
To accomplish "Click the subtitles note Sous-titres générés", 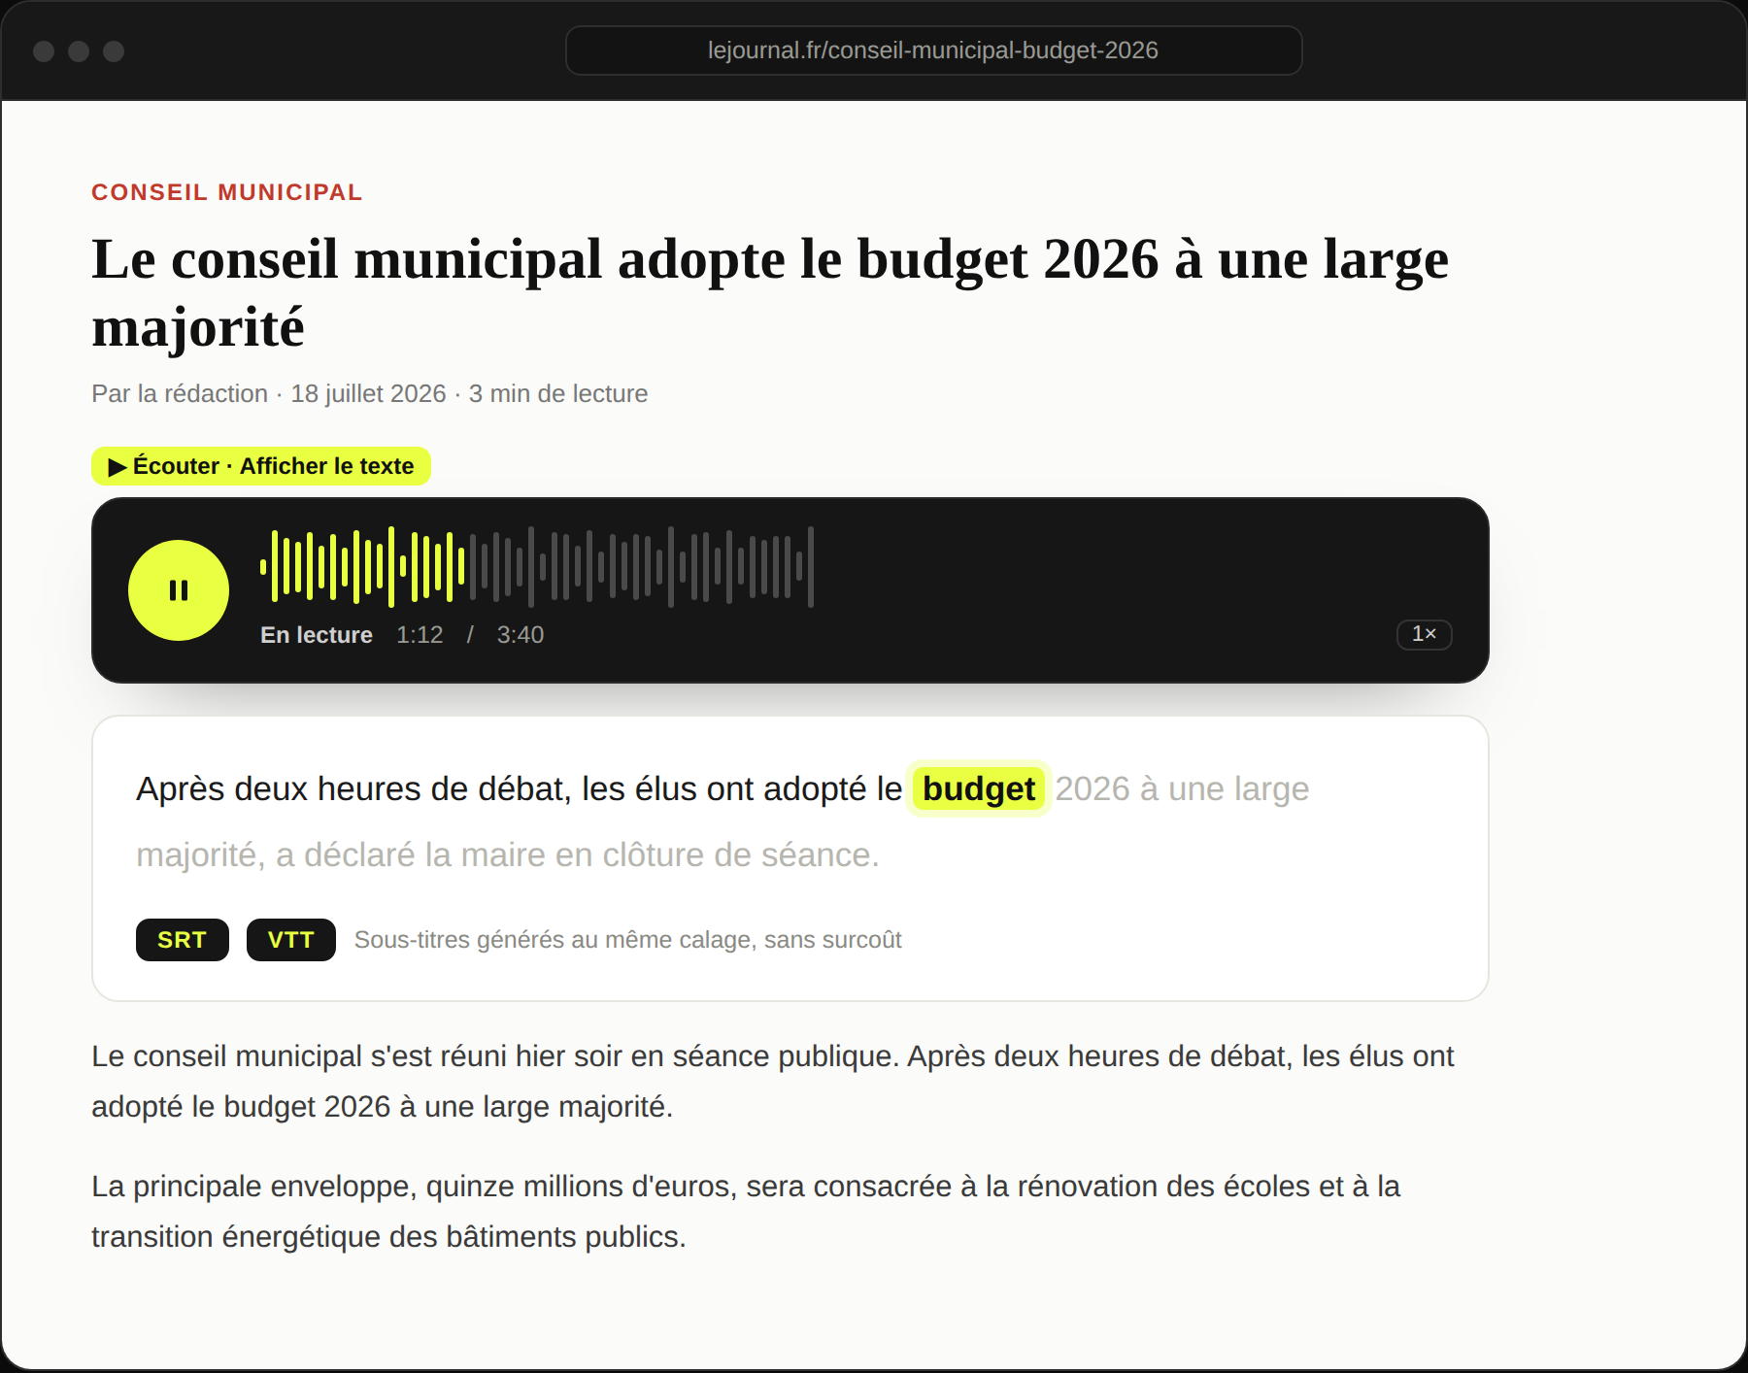I will pyautogui.click(x=628, y=940).
